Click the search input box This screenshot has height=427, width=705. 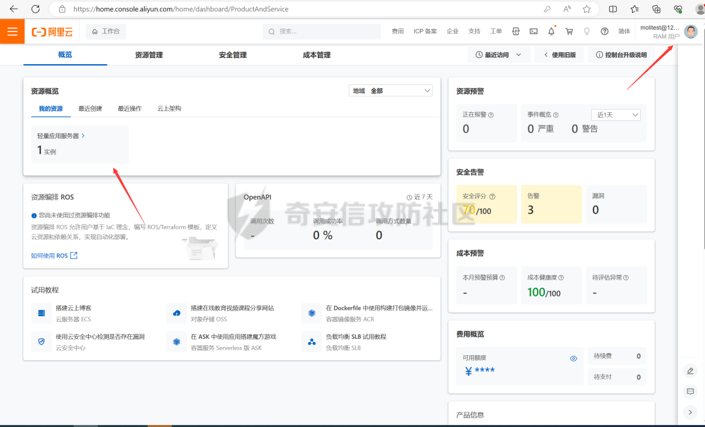pos(322,31)
